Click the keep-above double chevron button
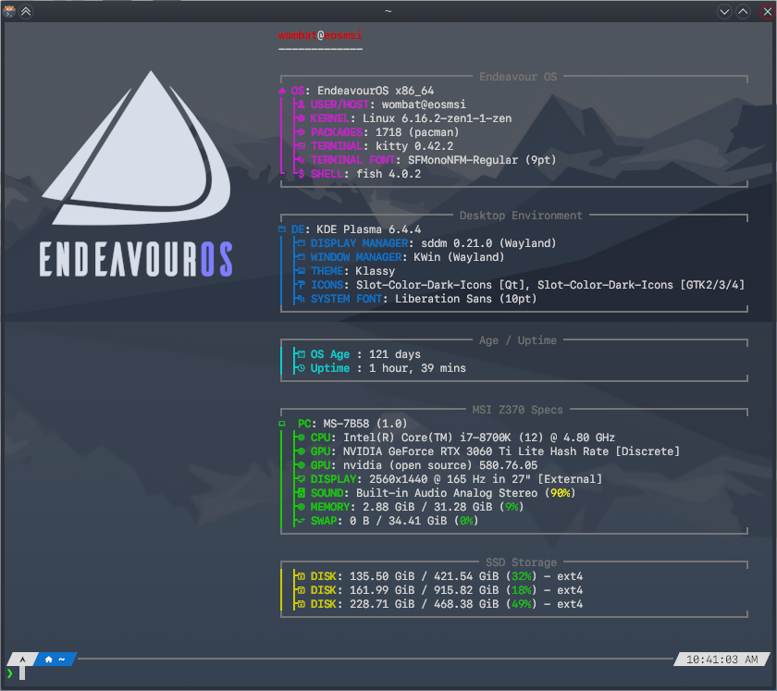 click(x=26, y=11)
